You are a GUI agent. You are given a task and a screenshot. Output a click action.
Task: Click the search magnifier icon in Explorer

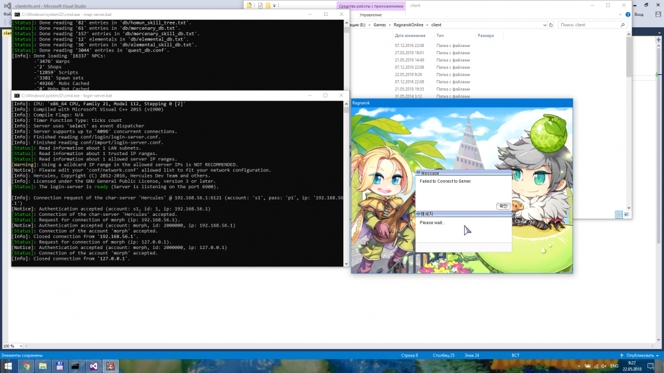point(623,25)
